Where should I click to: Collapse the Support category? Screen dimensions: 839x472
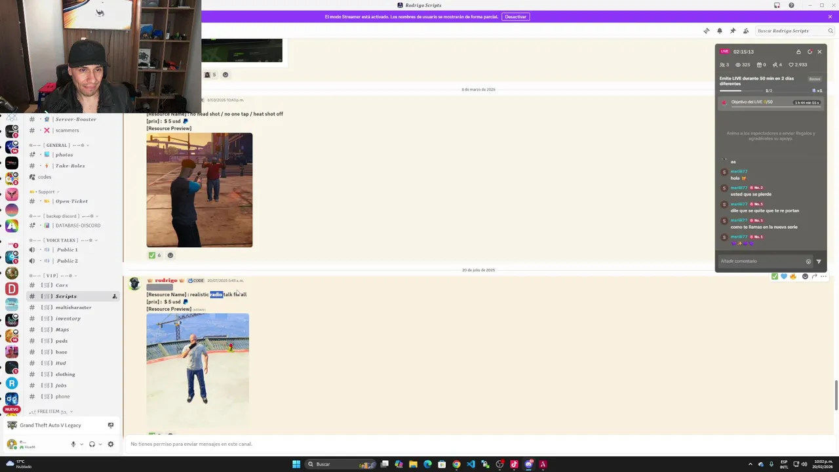[45, 192]
